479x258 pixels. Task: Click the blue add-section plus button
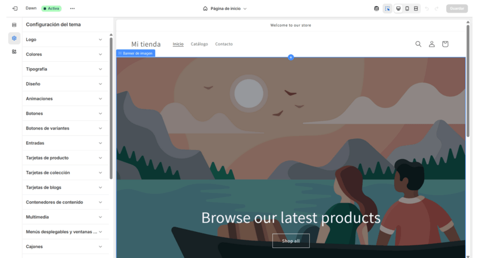tap(290, 57)
